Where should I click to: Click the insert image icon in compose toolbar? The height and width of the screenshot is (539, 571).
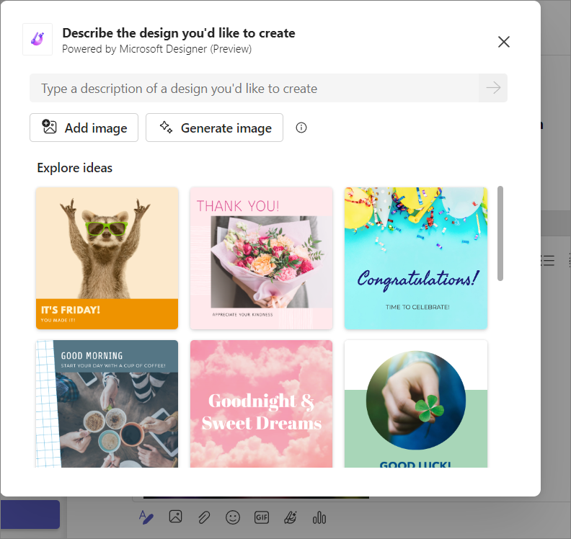tap(175, 517)
